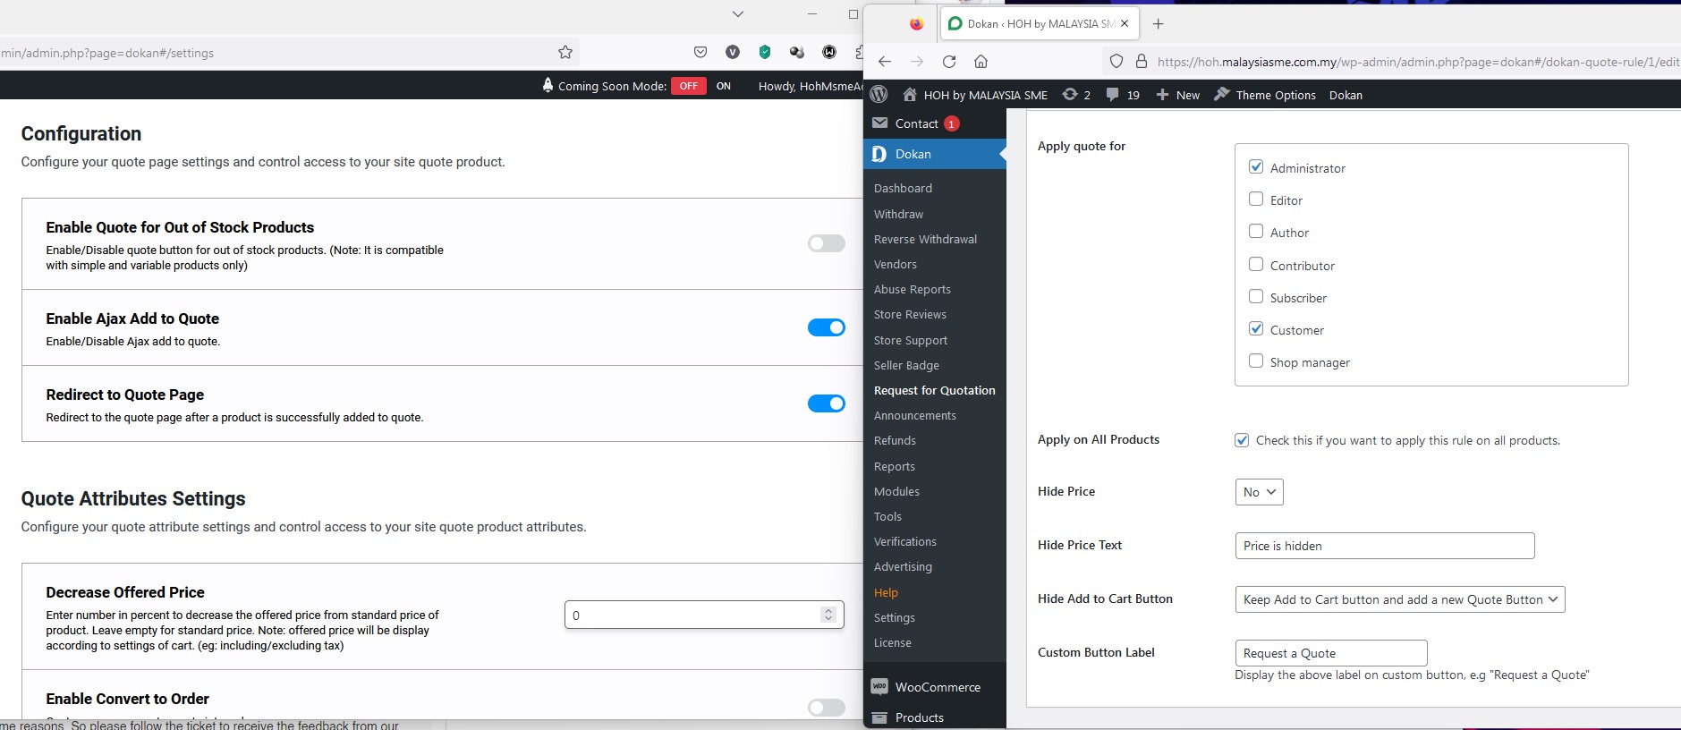Toggle Enable Convert to Order switch

point(826,708)
